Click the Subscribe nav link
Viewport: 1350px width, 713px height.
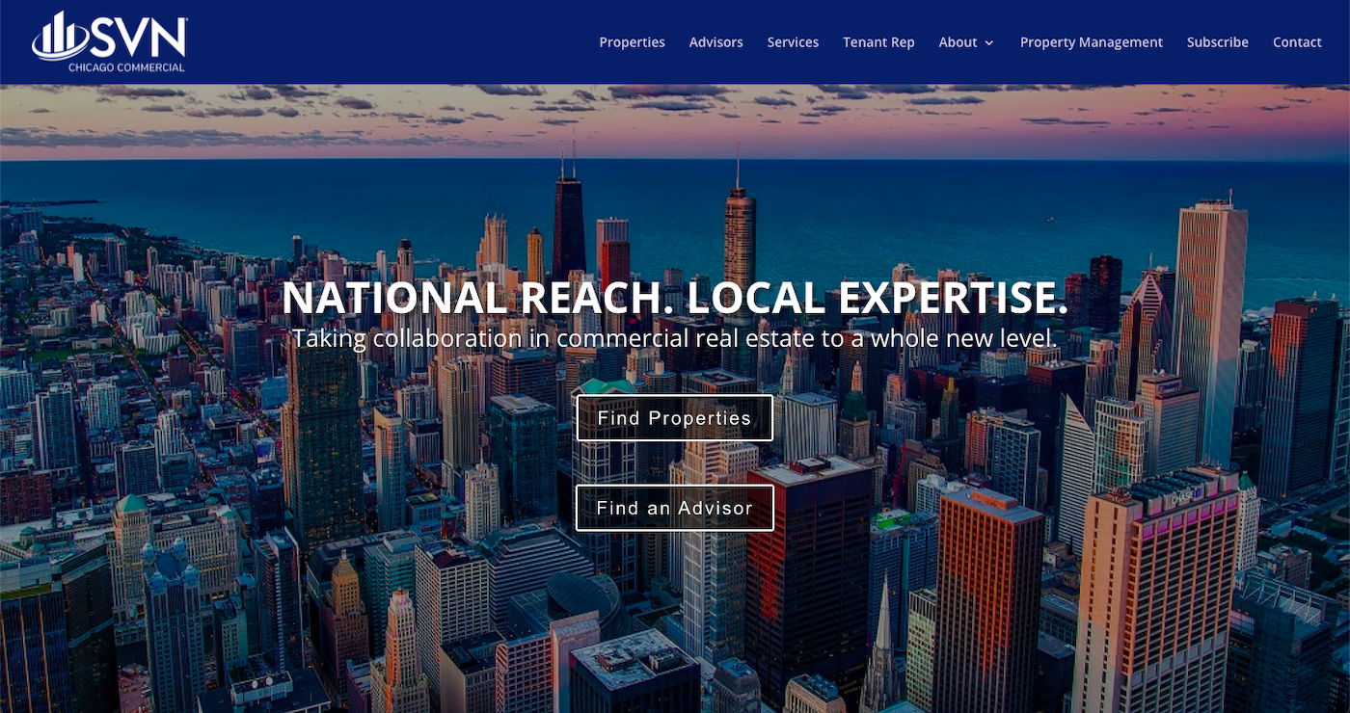[1217, 42]
